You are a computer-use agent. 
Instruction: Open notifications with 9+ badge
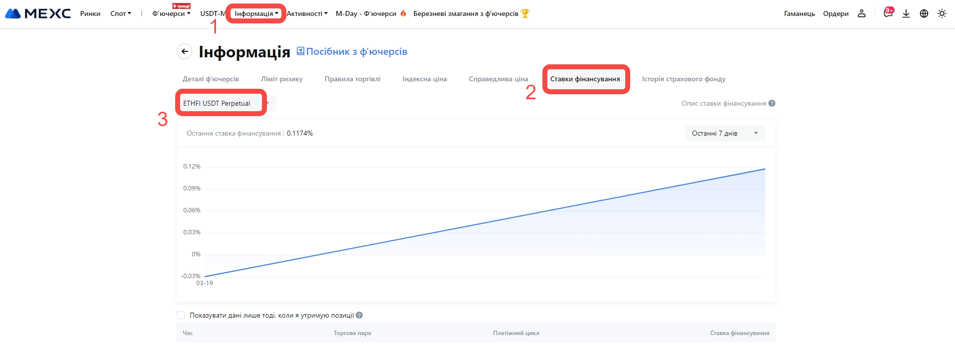click(x=888, y=13)
